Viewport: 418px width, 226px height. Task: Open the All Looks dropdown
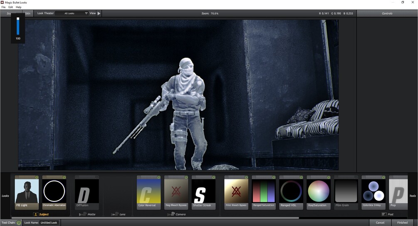[x=72, y=13]
